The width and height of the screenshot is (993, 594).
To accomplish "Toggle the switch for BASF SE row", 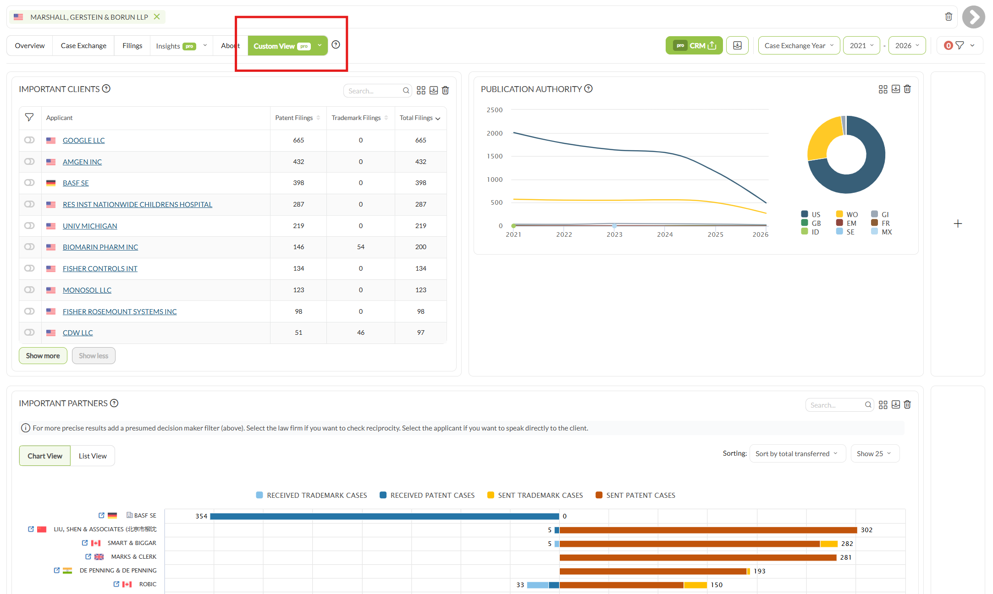I will (29, 183).
